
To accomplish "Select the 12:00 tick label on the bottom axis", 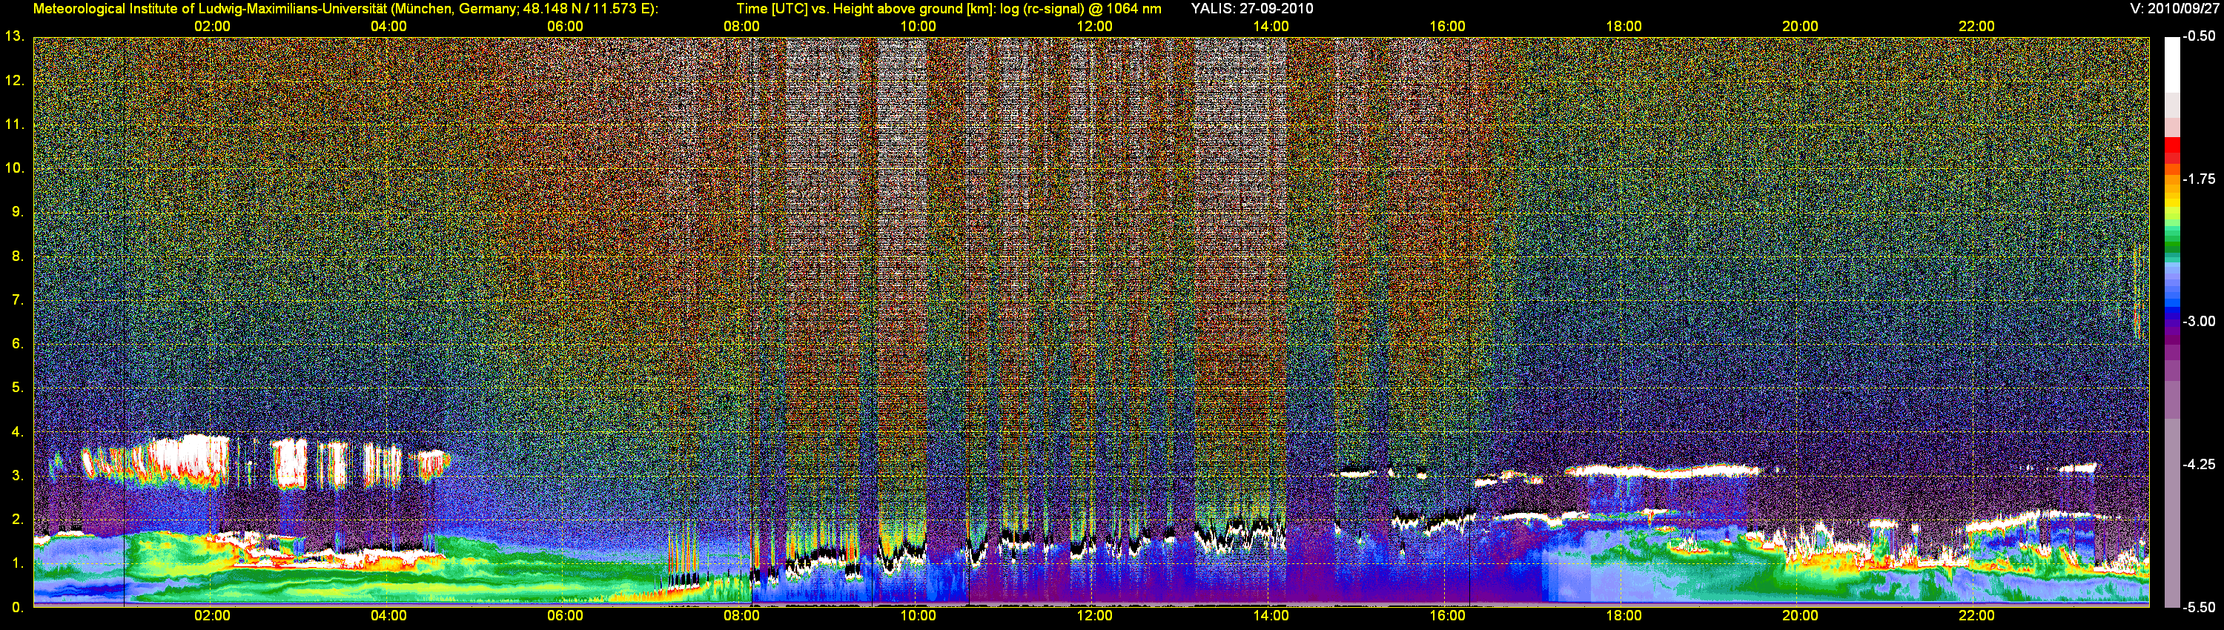I will pos(1095,615).
